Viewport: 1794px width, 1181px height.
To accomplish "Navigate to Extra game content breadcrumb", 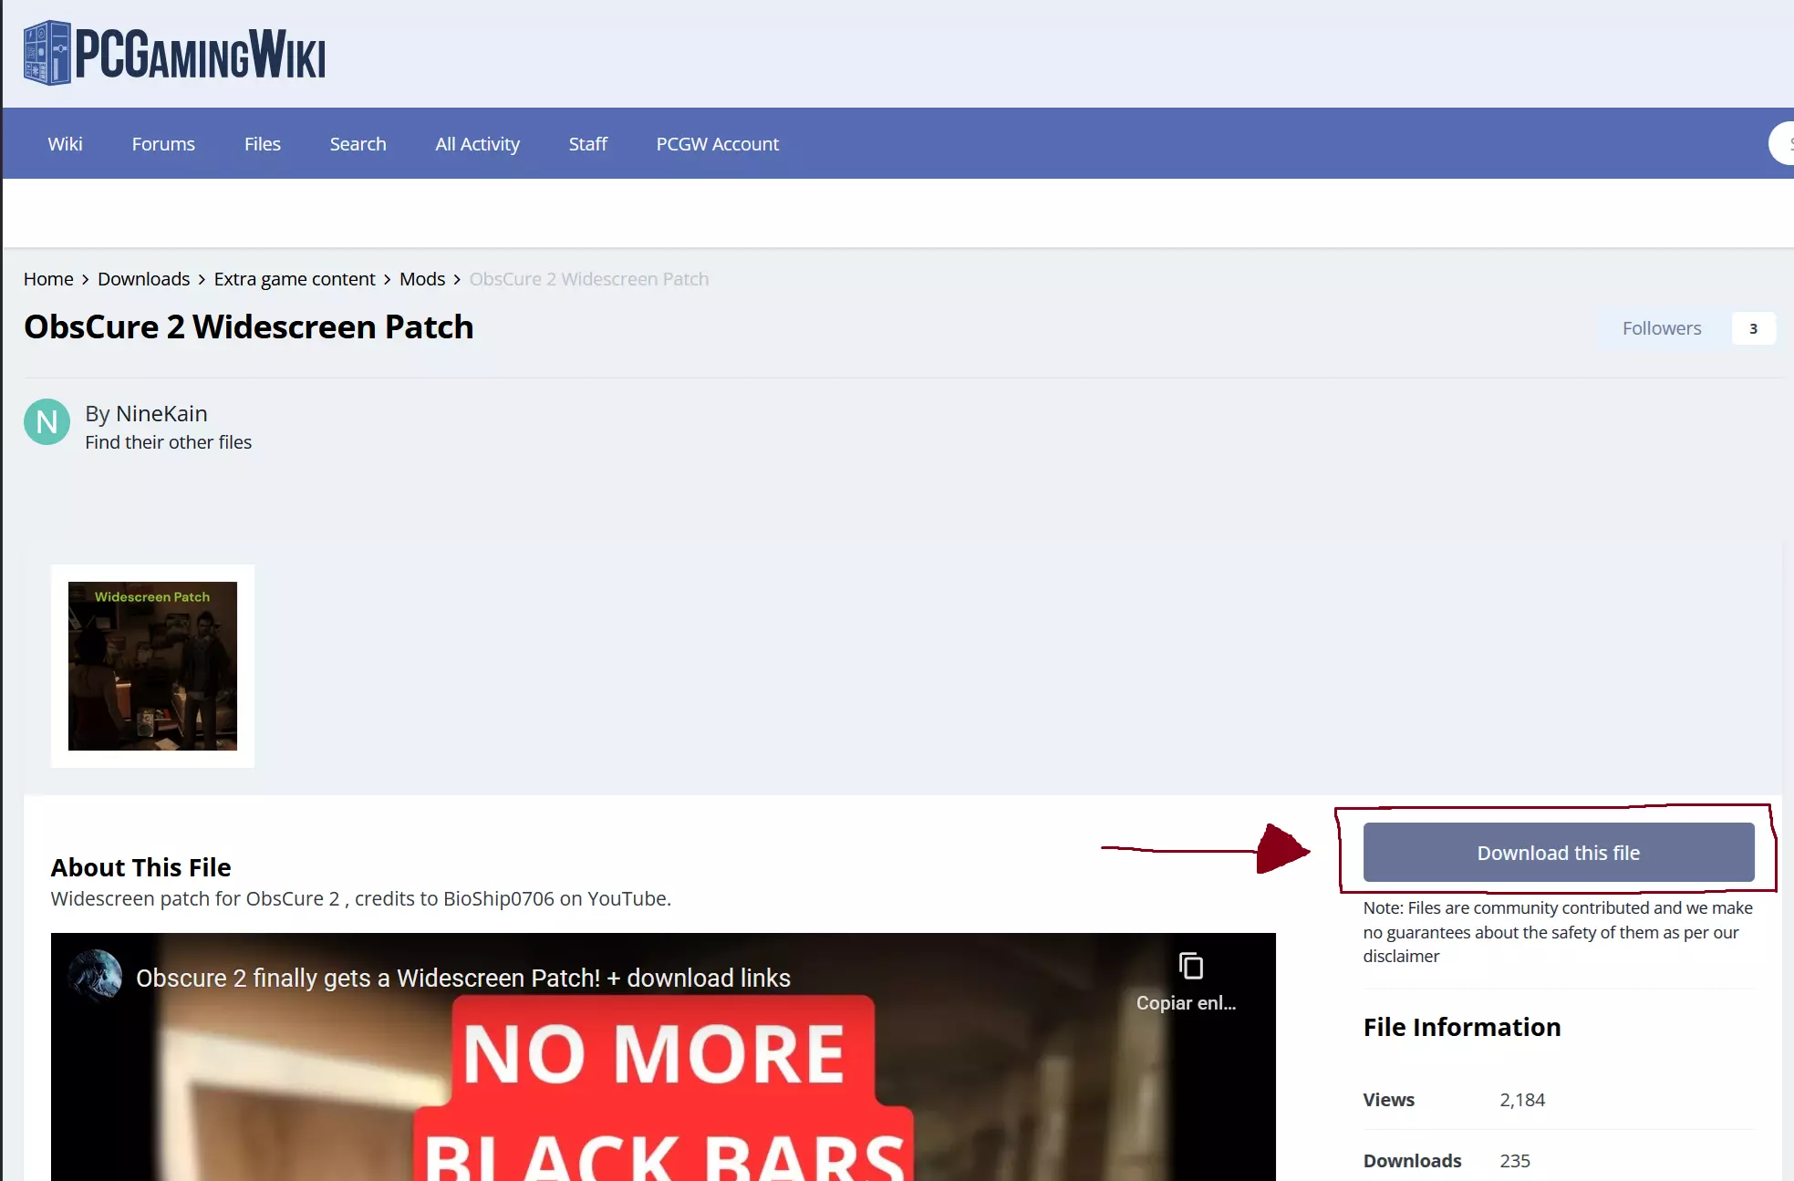I will click(295, 279).
